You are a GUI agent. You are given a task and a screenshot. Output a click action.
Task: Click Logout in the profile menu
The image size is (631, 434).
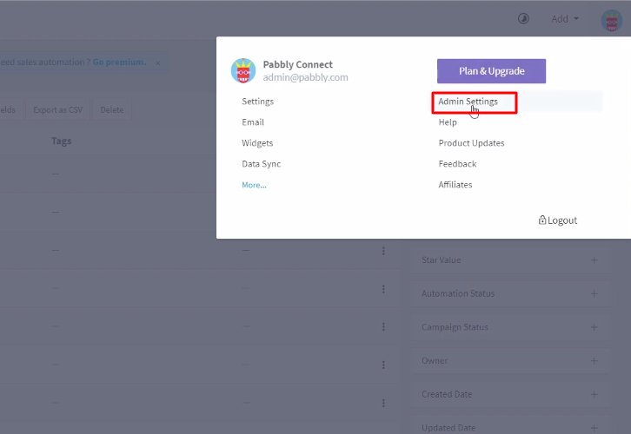(558, 220)
